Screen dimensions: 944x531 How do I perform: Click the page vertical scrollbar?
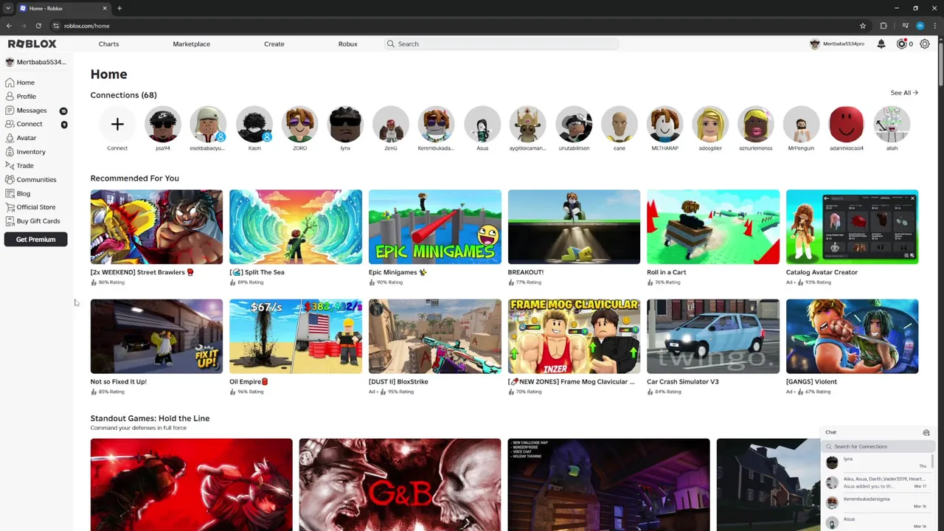pyautogui.click(x=940, y=66)
